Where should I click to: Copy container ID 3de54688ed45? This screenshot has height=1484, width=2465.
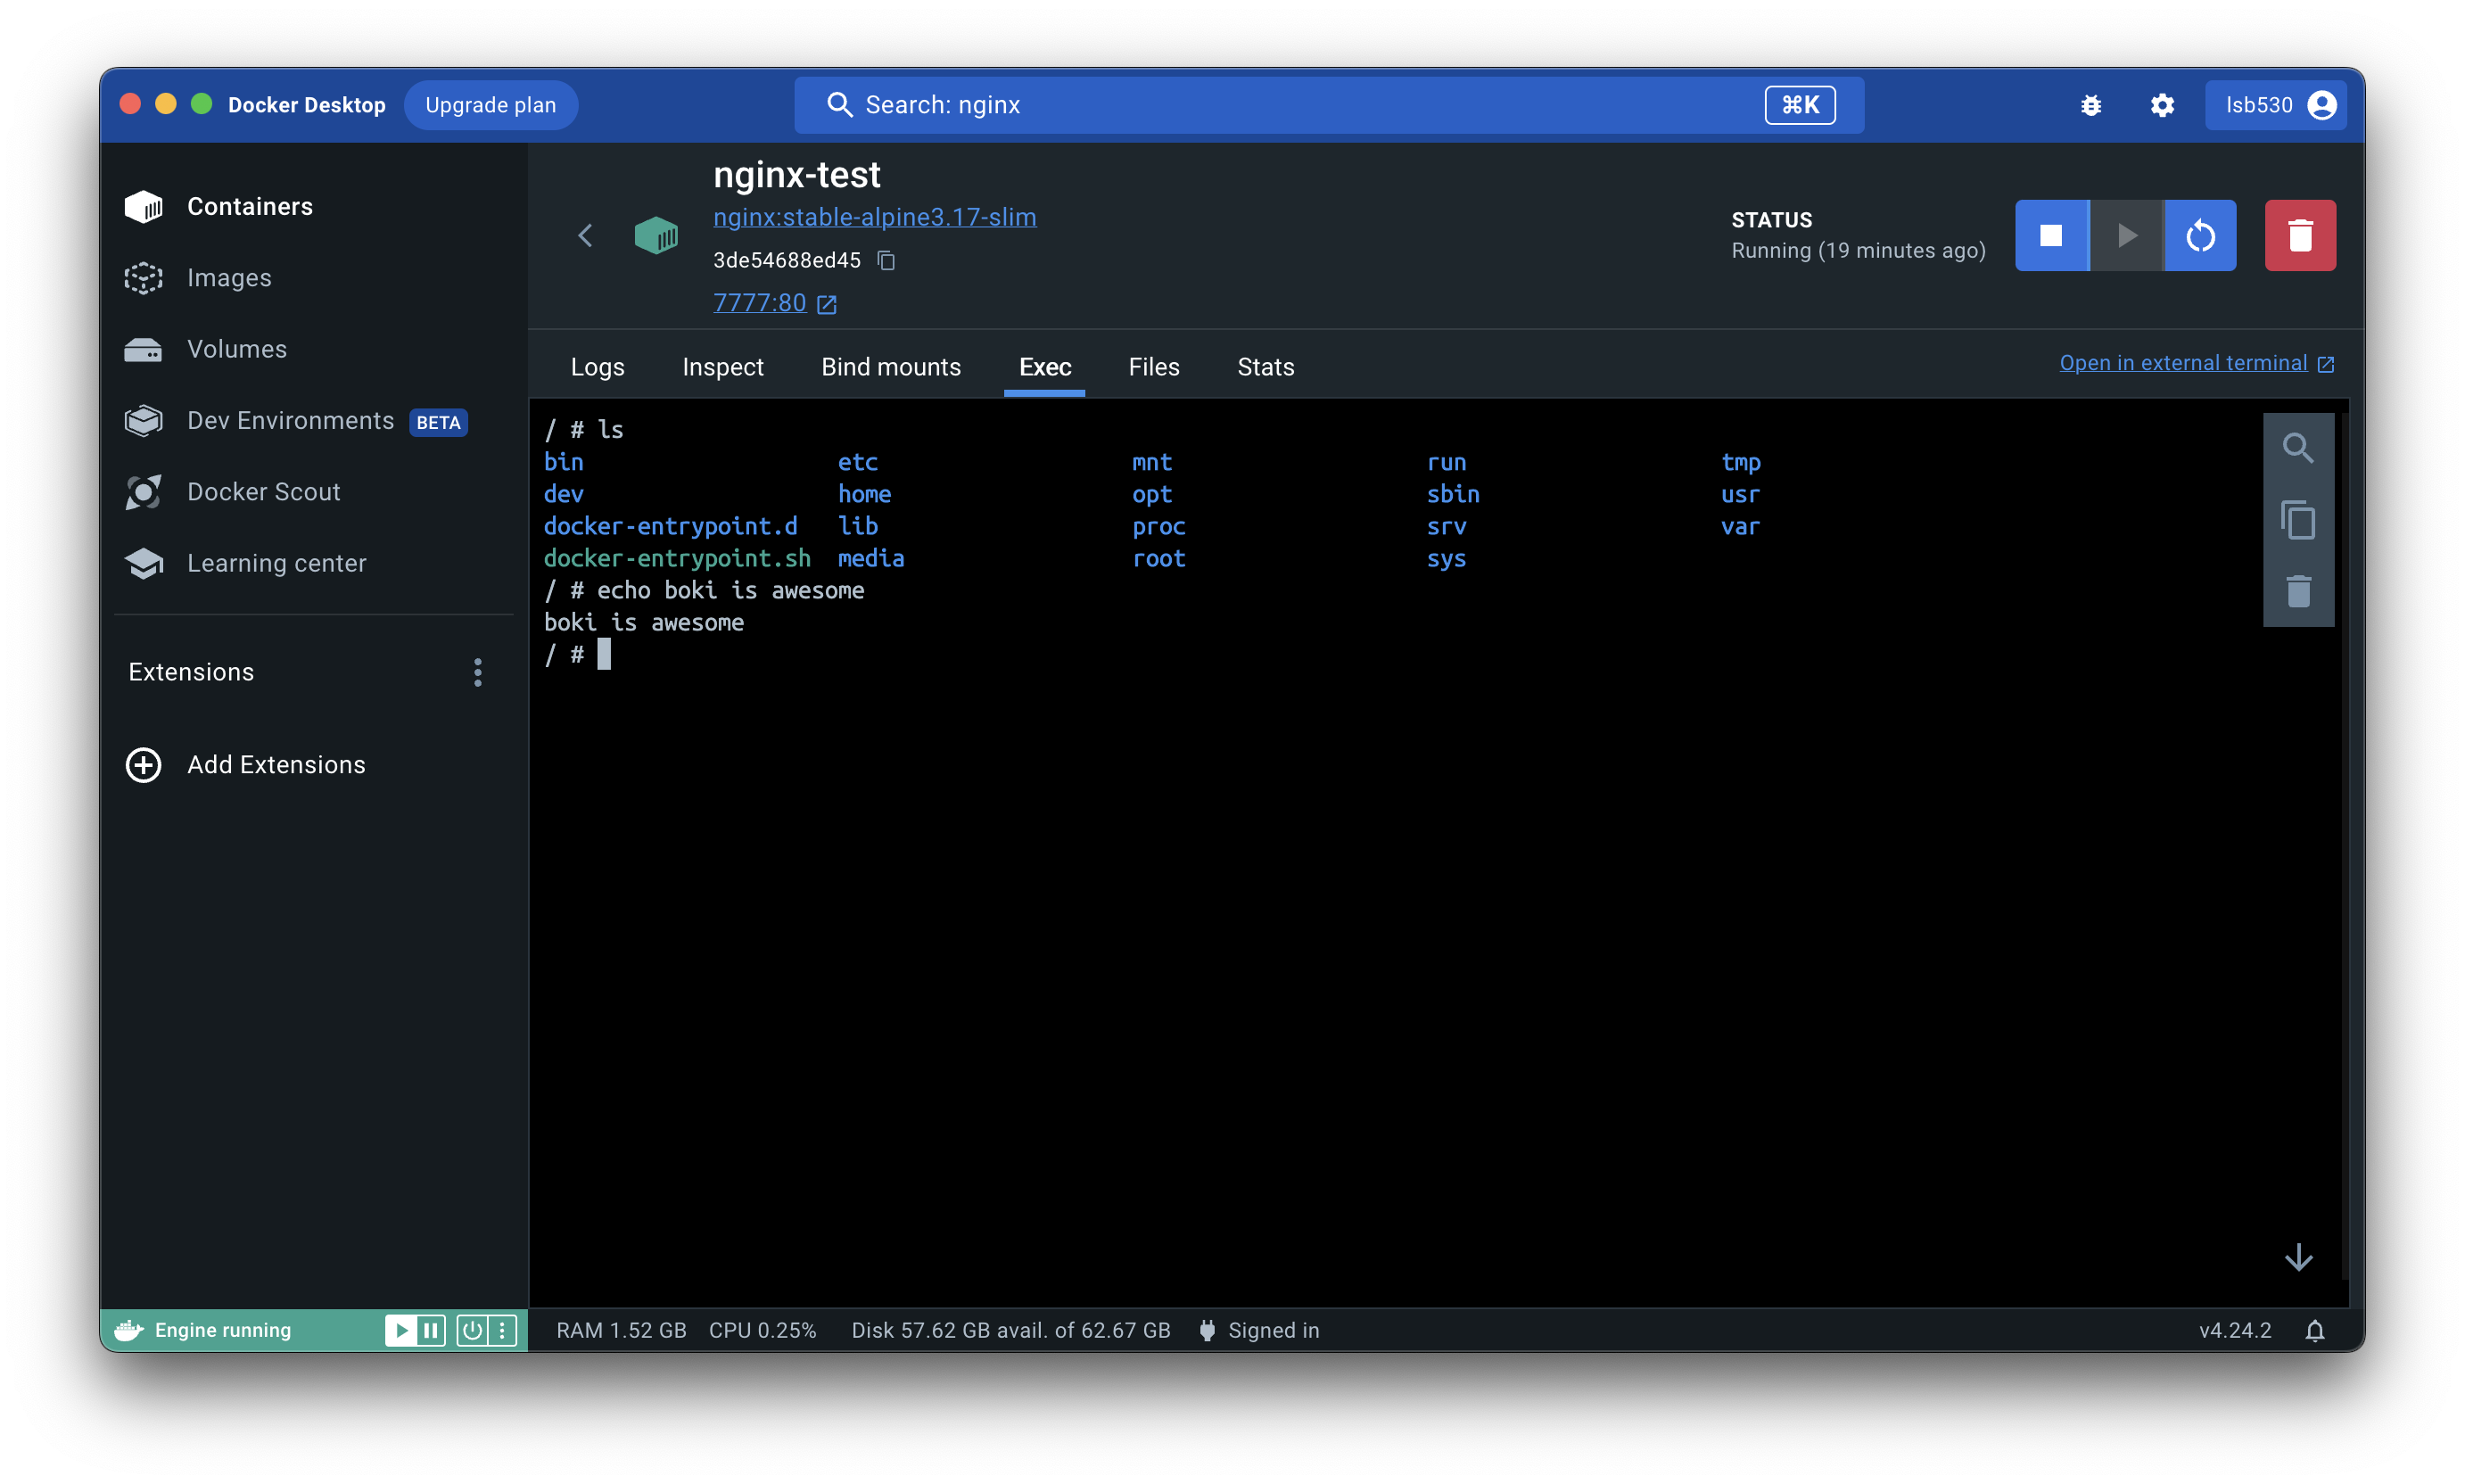(886, 261)
